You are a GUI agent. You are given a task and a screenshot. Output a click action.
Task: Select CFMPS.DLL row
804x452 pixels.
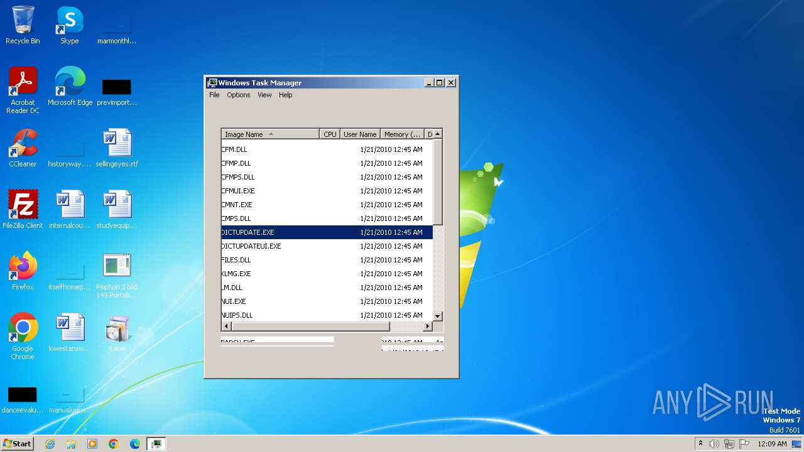click(327, 177)
